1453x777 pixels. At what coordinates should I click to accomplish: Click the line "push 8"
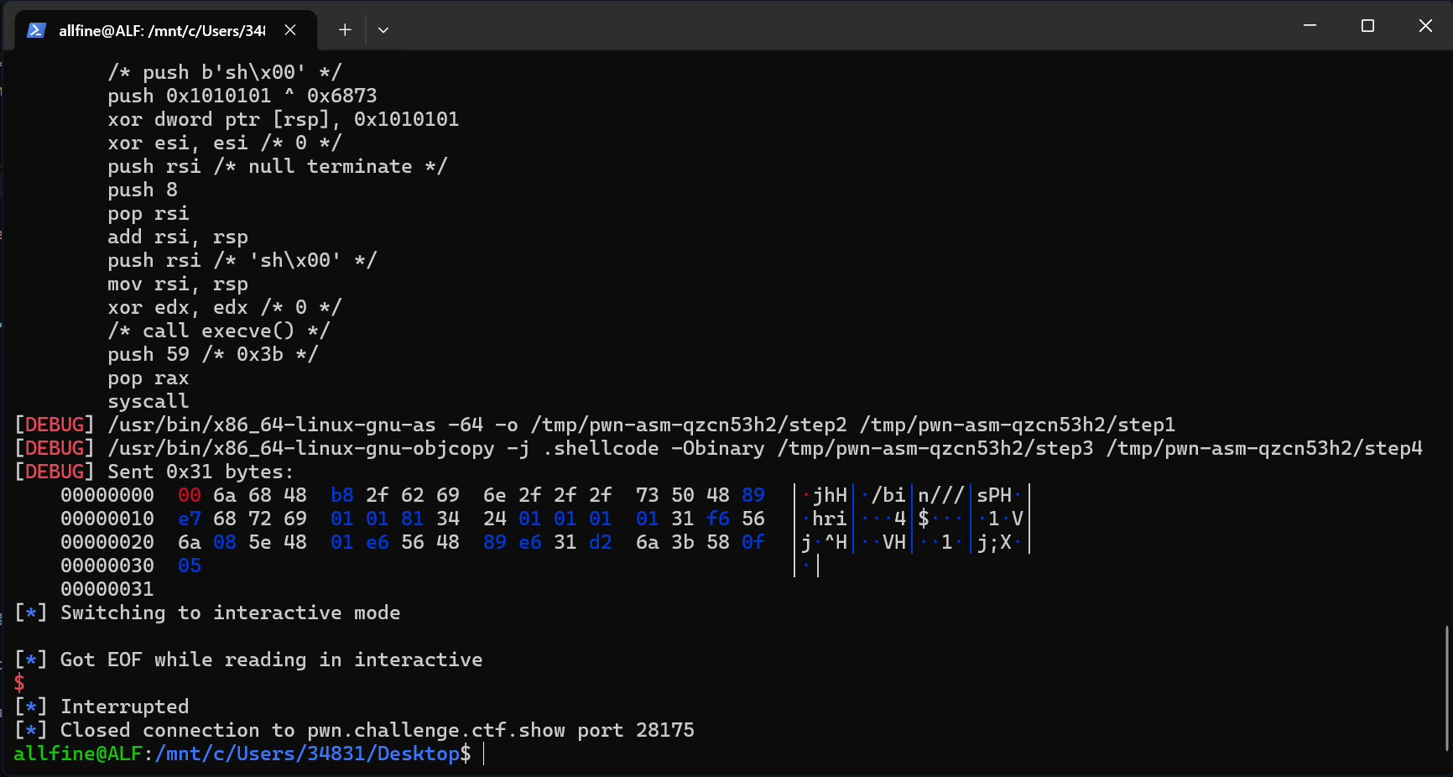(143, 190)
